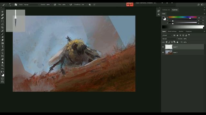The image size is (206, 115).
Task: Filter layers by pixel layers icon
Action: pos(174,35)
